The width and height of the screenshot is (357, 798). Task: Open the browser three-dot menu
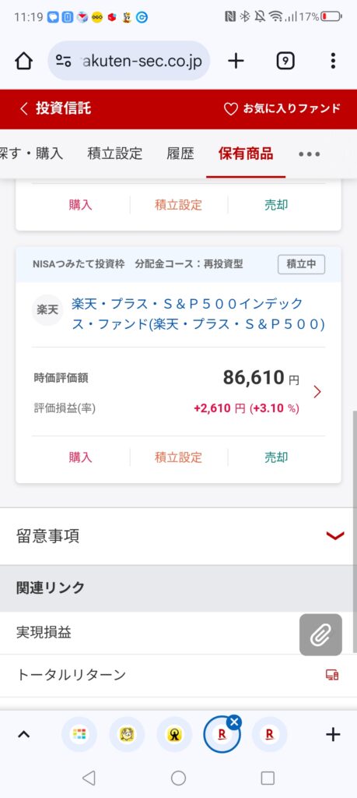(333, 61)
